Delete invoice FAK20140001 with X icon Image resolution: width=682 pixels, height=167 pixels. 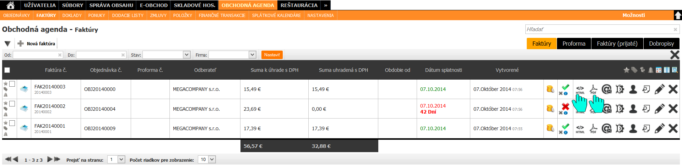(673, 128)
